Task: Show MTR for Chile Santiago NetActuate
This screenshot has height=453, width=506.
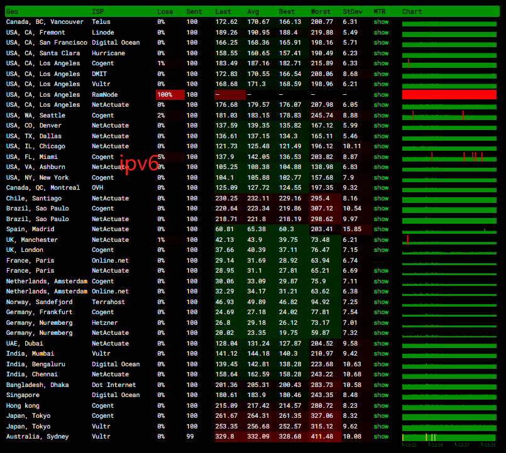Action: click(381, 199)
